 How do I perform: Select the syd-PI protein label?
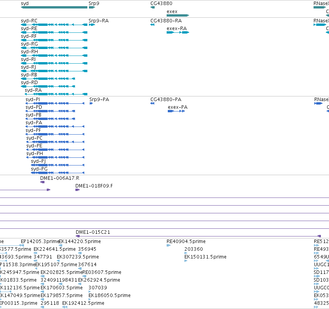(32, 100)
